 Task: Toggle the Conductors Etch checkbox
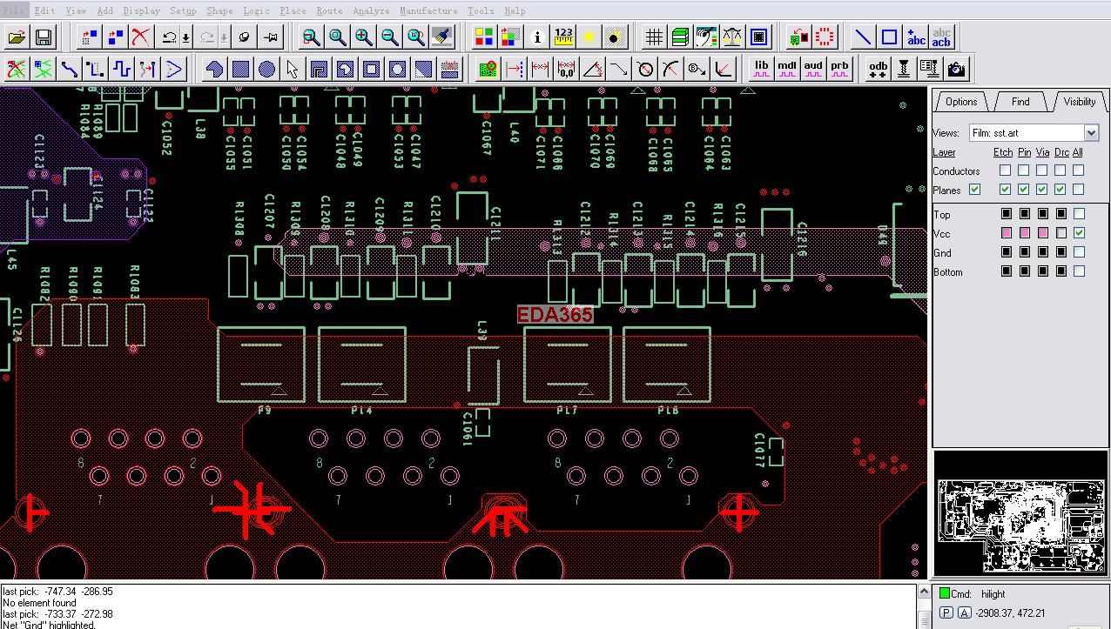tap(1006, 171)
